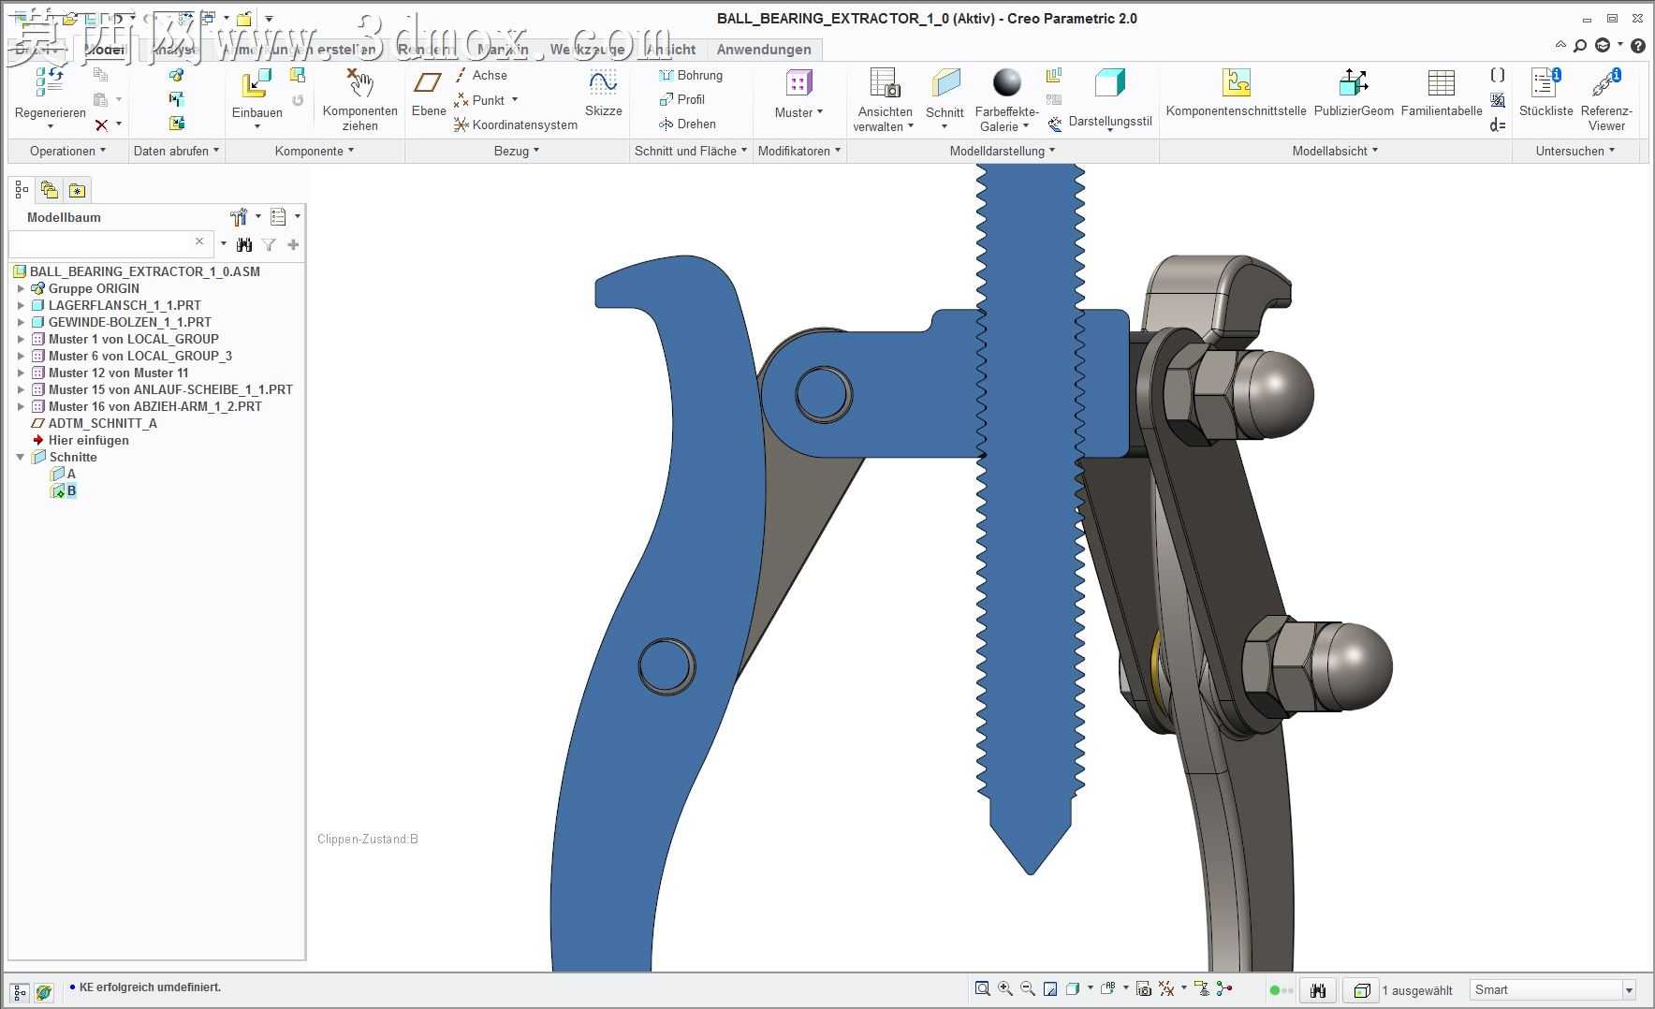The width and height of the screenshot is (1655, 1009).
Task: Open the Schnitt und Fläche dropdown
Action: pyautogui.click(x=691, y=151)
